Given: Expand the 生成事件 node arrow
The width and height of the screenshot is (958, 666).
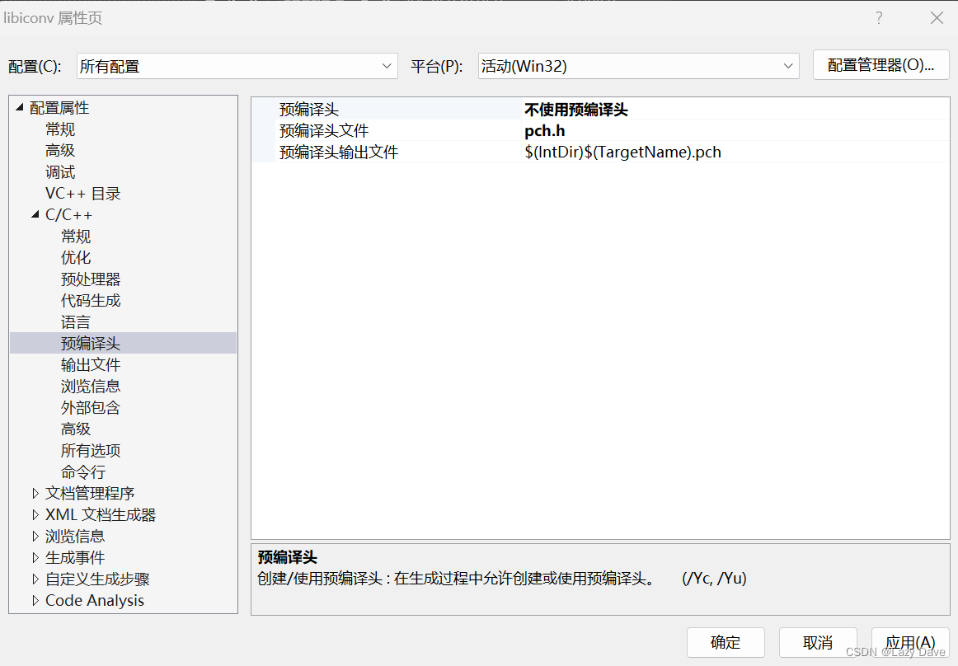Looking at the screenshot, I should click(35, 557).
